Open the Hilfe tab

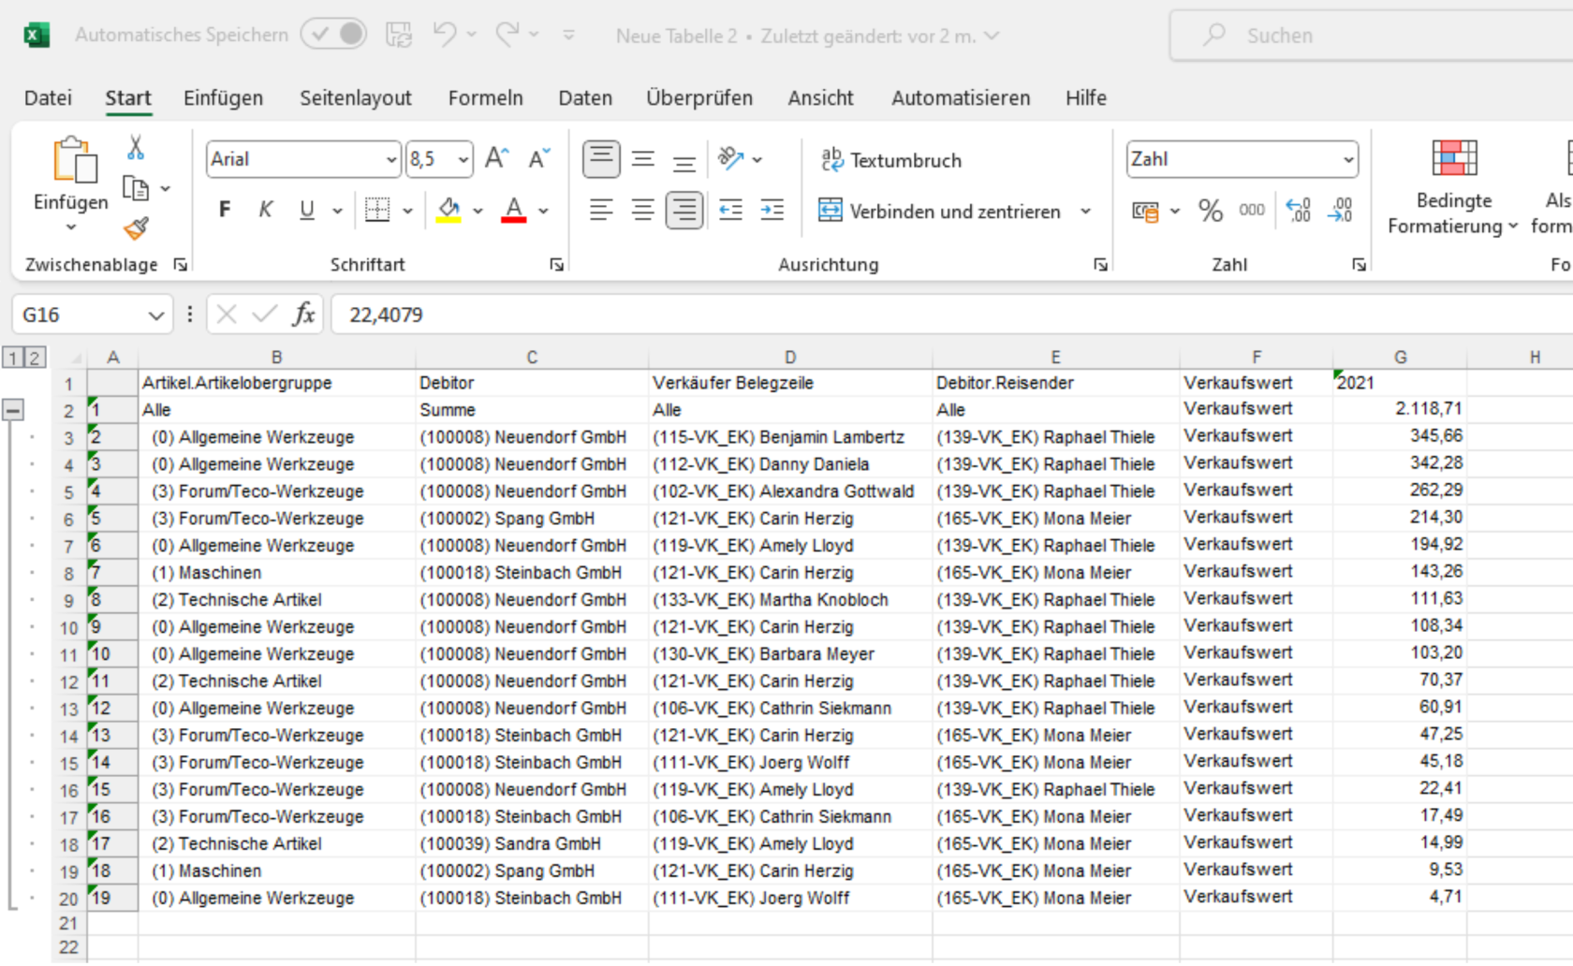tap(1086, 98)
